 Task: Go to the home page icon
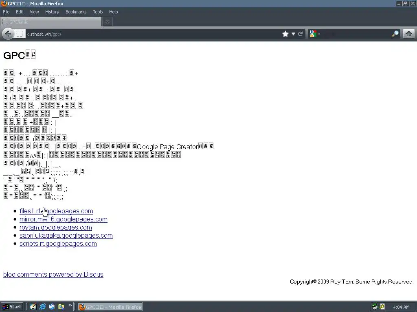point(409,34)
